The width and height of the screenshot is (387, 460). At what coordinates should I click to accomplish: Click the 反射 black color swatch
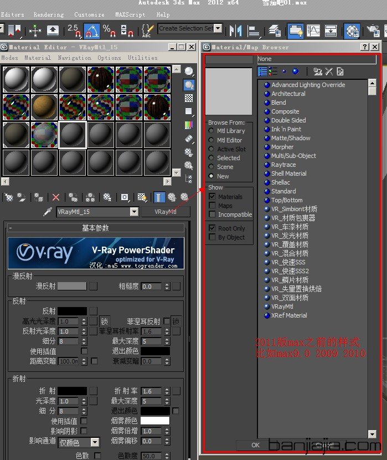72,311
